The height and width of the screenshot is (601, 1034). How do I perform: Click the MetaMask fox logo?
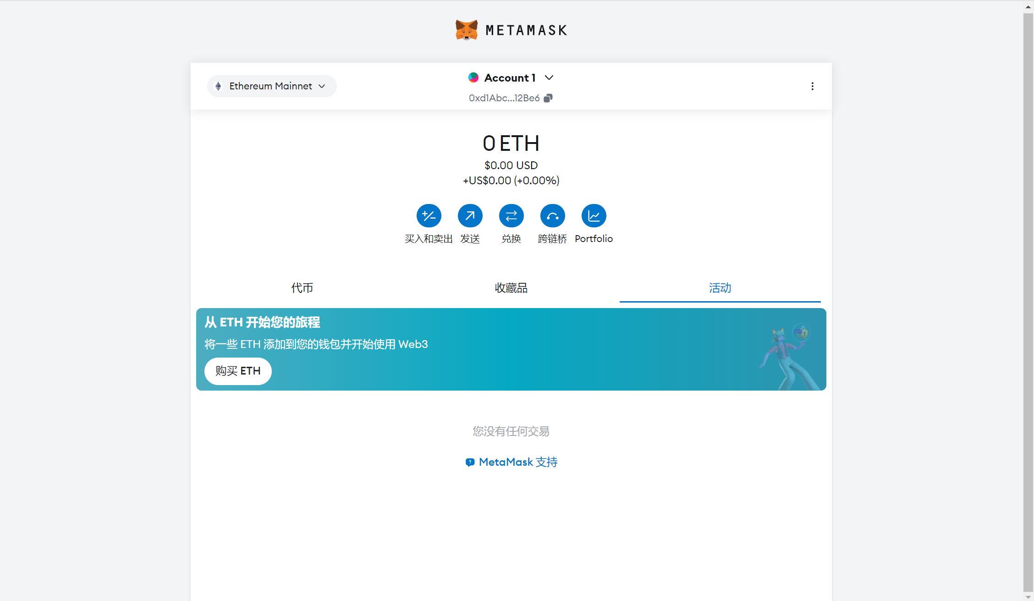[467, 30]
